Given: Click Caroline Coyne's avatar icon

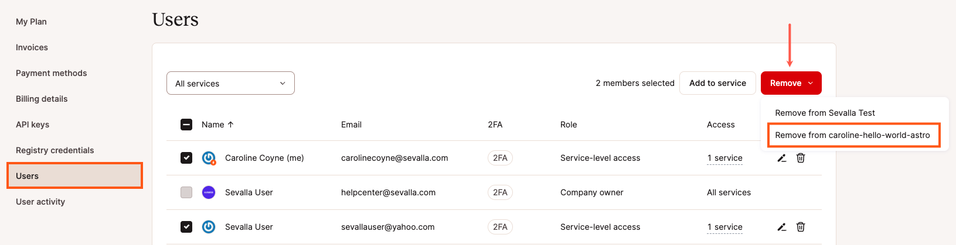Looking at the screenshot, I should coord(209,158).
